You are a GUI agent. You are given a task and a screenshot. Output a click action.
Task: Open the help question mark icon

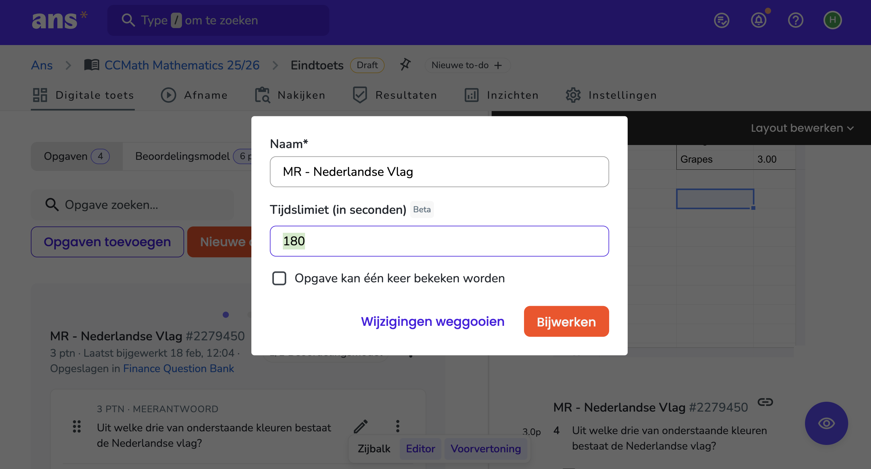[795, 20]
